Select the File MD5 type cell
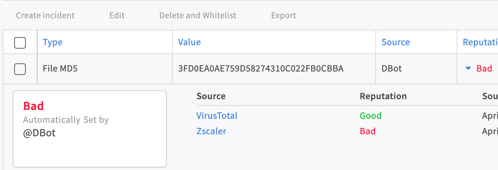 pos(60,69)
